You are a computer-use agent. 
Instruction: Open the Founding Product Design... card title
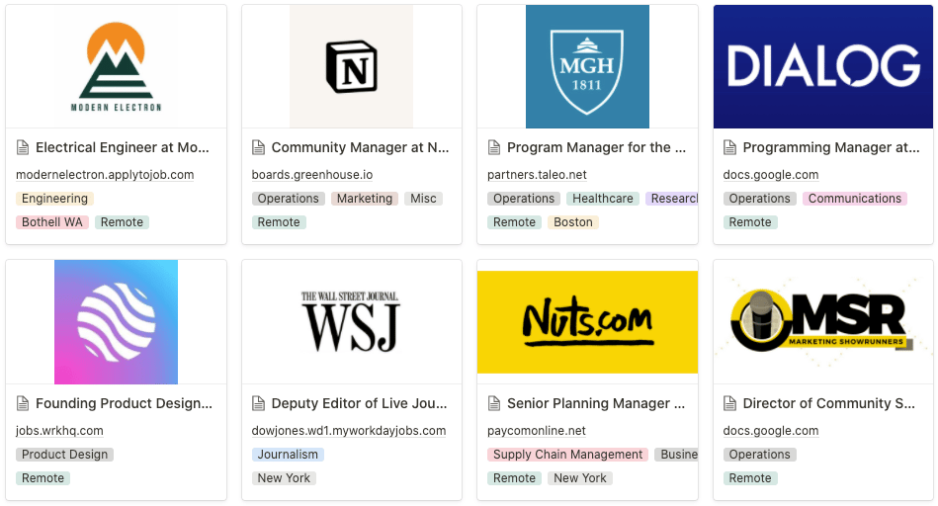point(124,403)
